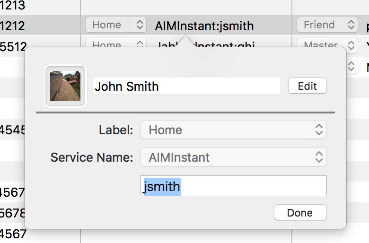Open the Label dropdown showing Home
This screenshot has width=369, height=243.
click(233, 130)
